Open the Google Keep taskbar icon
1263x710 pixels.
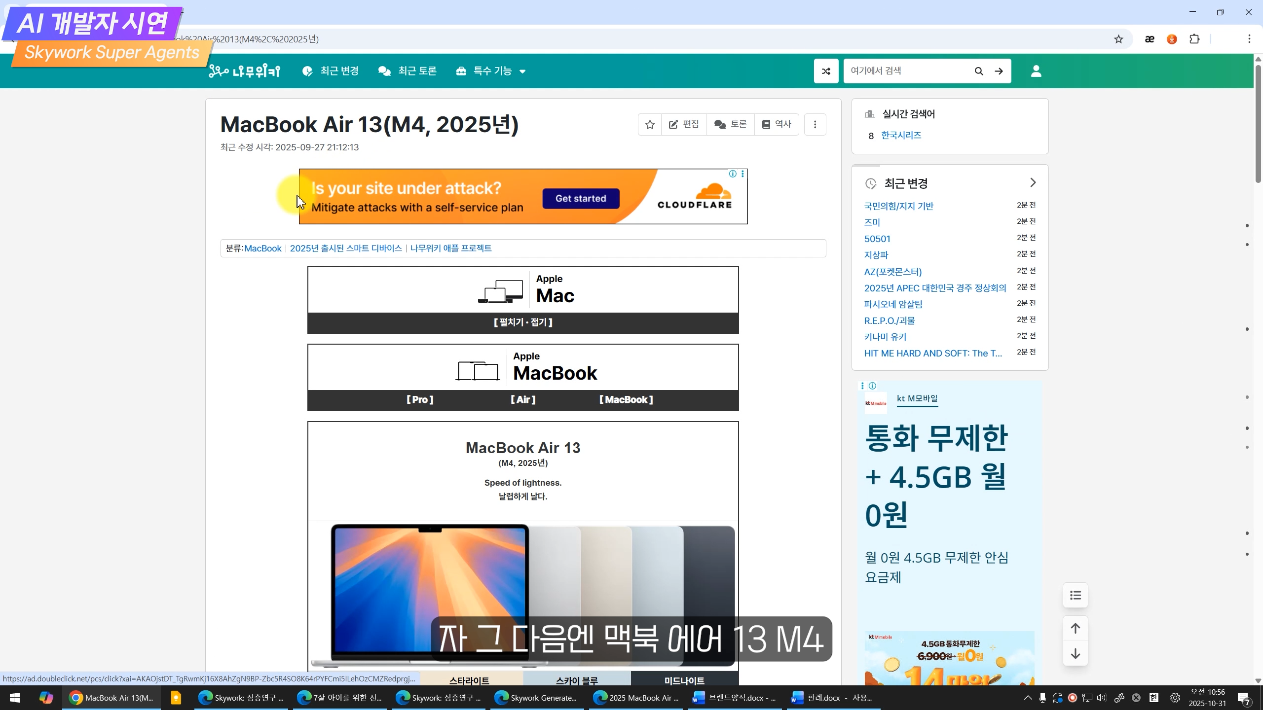[x=176, y=698]
